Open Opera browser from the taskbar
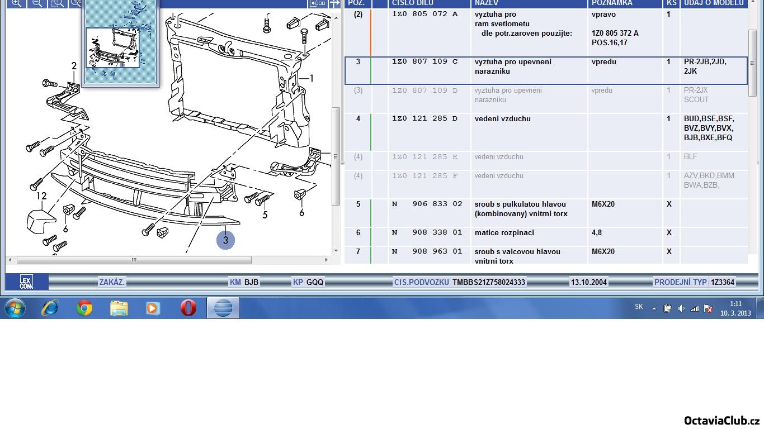 tap(188, 308)
